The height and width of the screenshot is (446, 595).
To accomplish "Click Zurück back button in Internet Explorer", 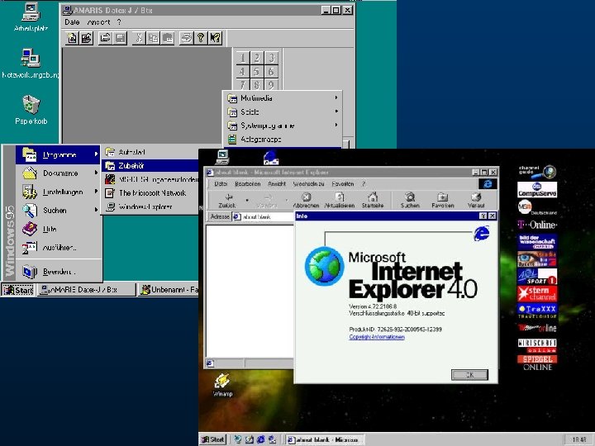I will (227, 200).
